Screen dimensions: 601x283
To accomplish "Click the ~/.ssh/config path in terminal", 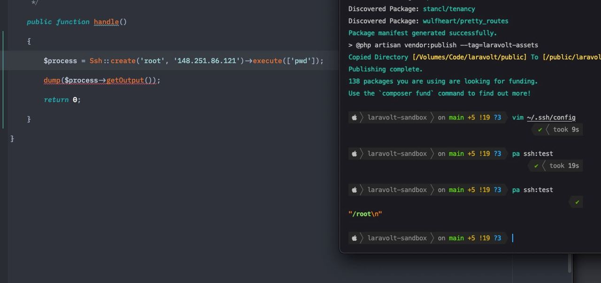I will click(551, 118).
